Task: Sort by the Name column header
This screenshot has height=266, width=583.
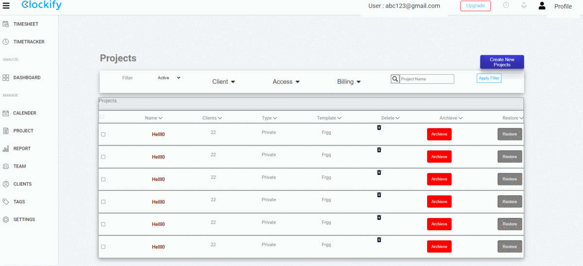Action: coord(154,118)
